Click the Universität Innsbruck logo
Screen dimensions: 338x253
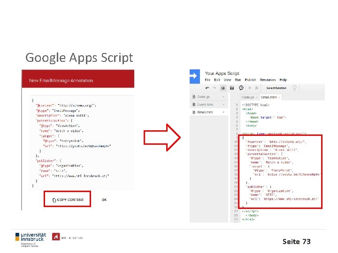pyautogui.click(x=31, y=239)
